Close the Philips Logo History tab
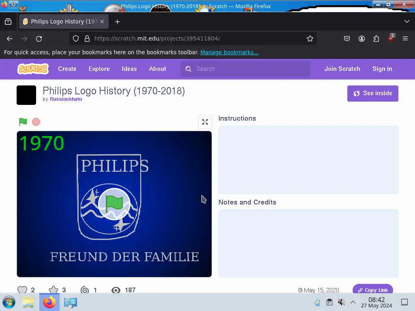This screenshot has width=415, height=311. click(102, 21)
